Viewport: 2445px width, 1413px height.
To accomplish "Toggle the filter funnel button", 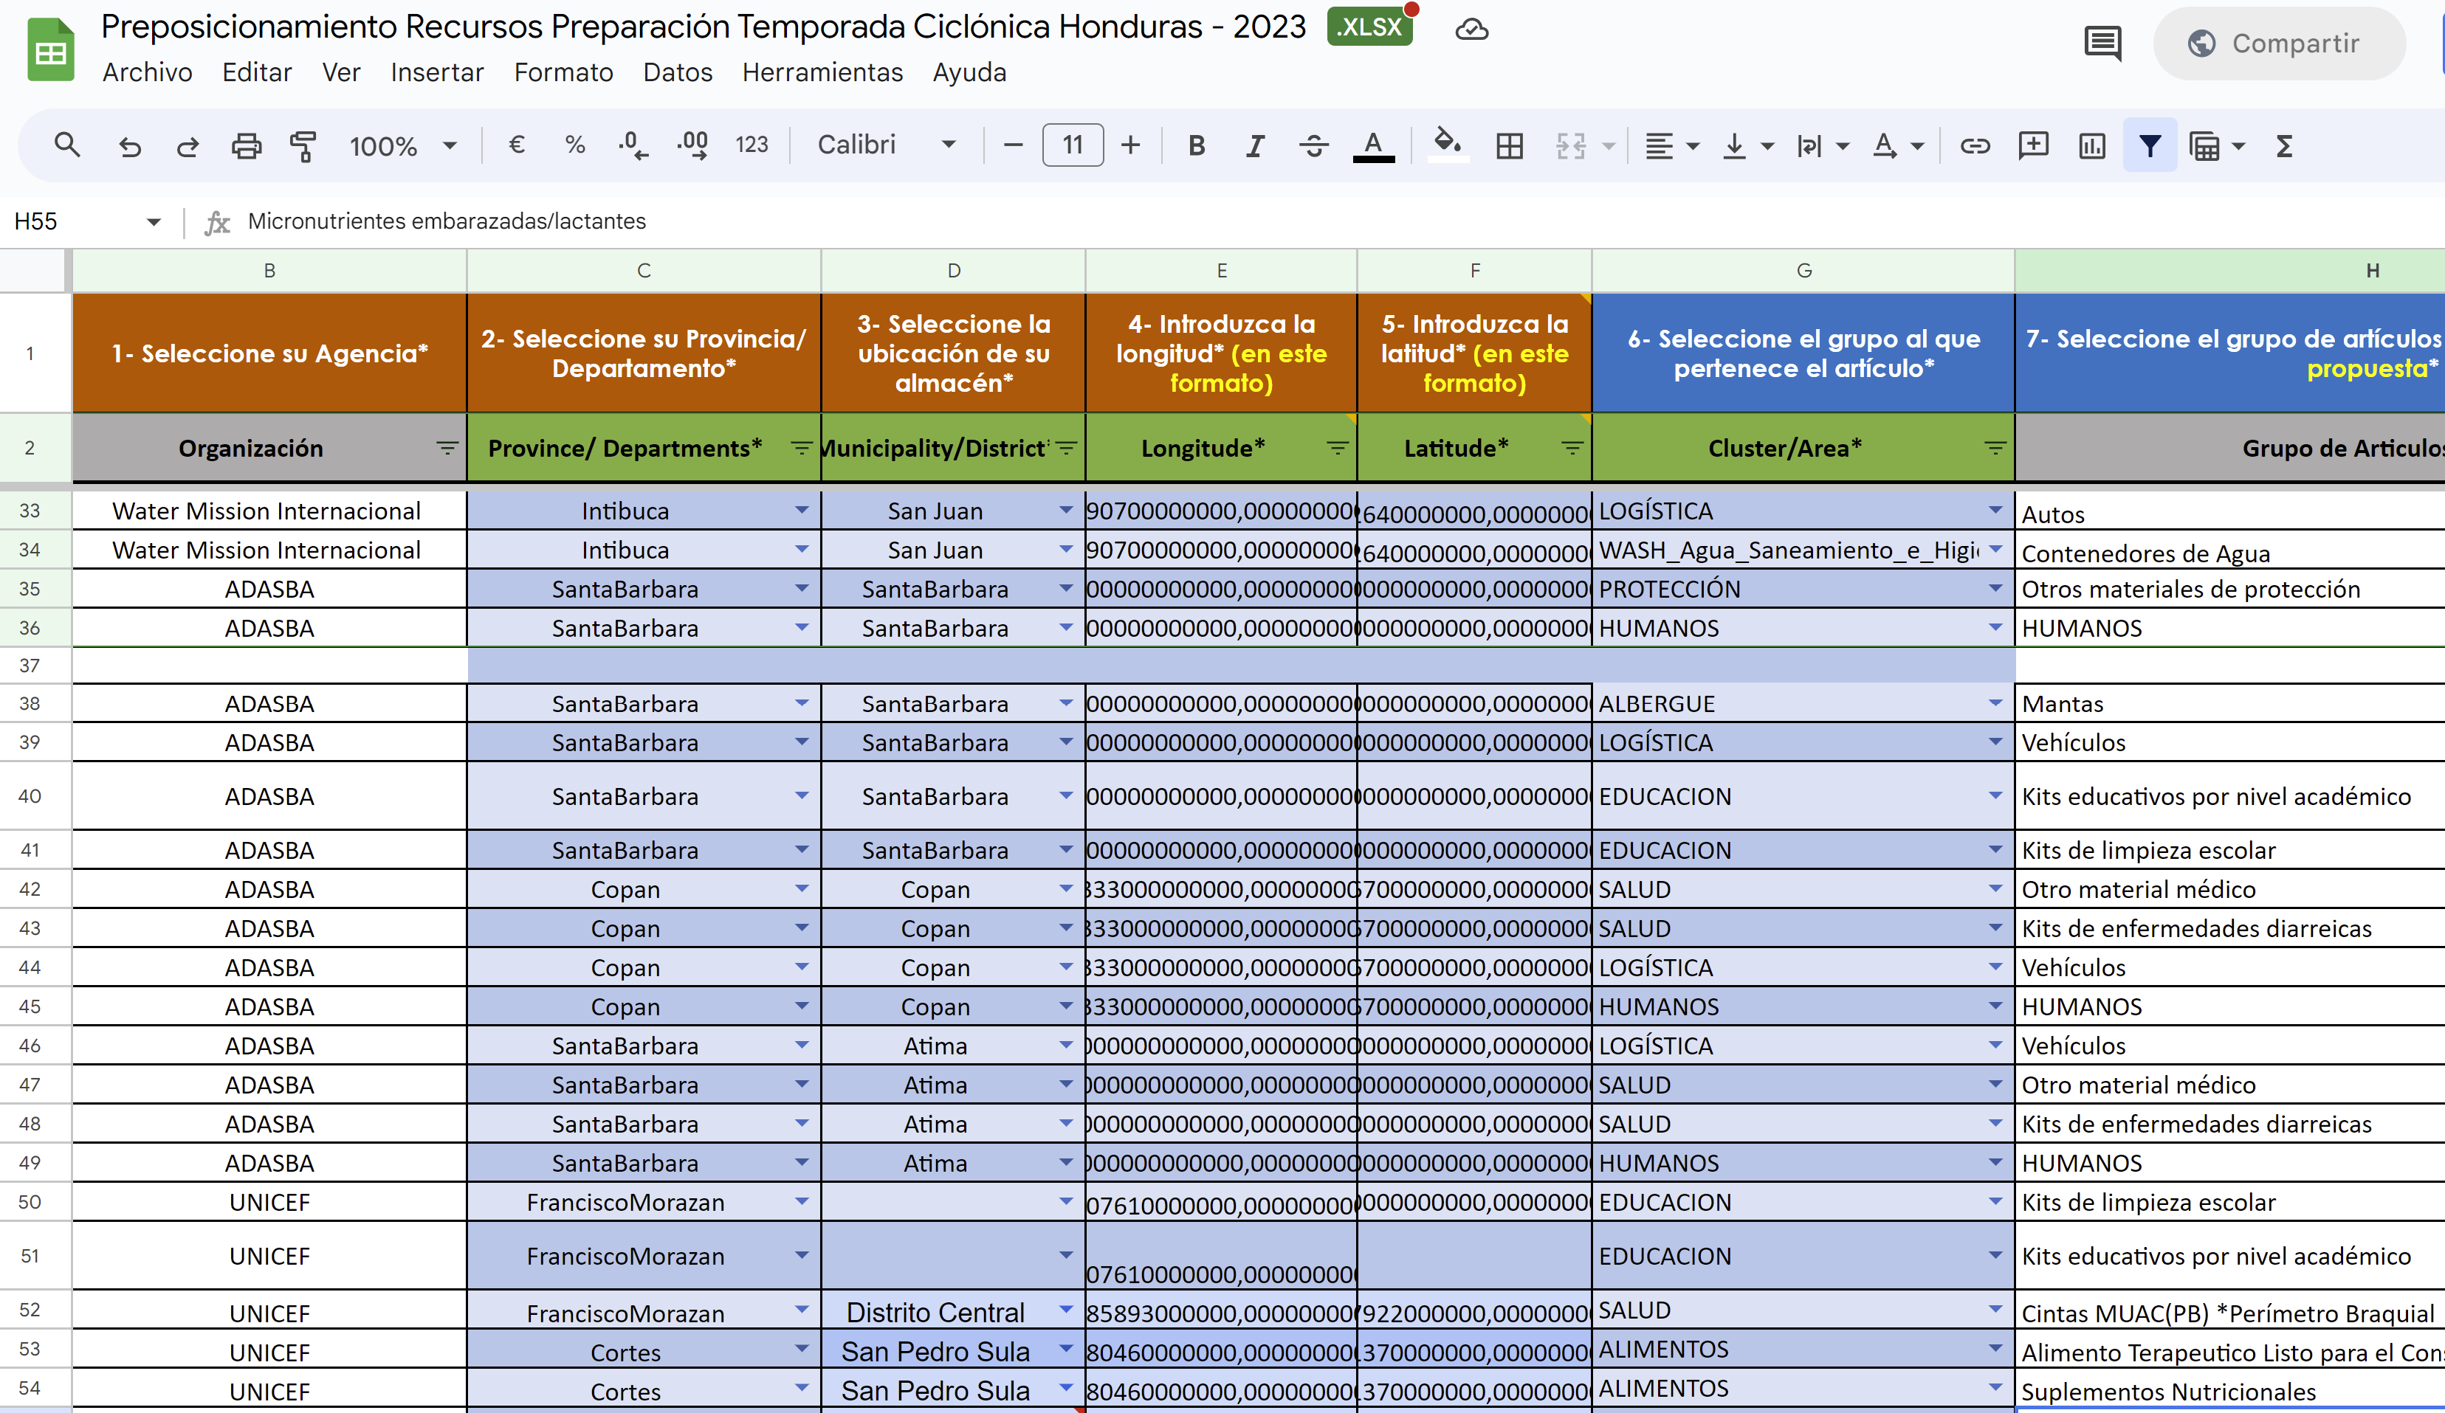I will click(2150, 145).
